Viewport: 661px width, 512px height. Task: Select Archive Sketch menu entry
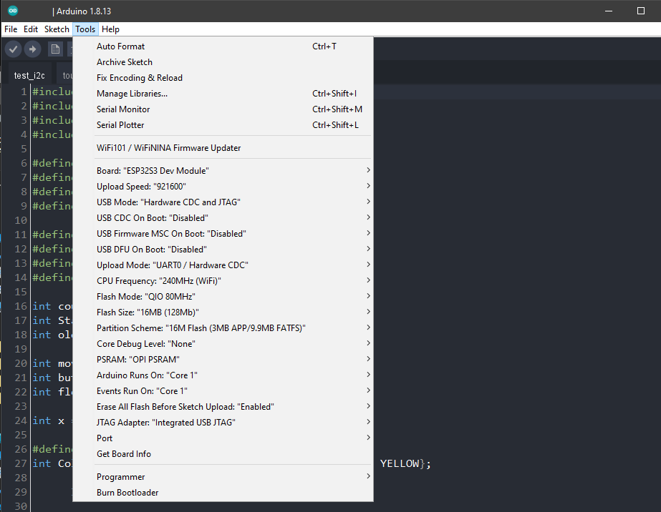pyautogui.click(x=223, y=62)
